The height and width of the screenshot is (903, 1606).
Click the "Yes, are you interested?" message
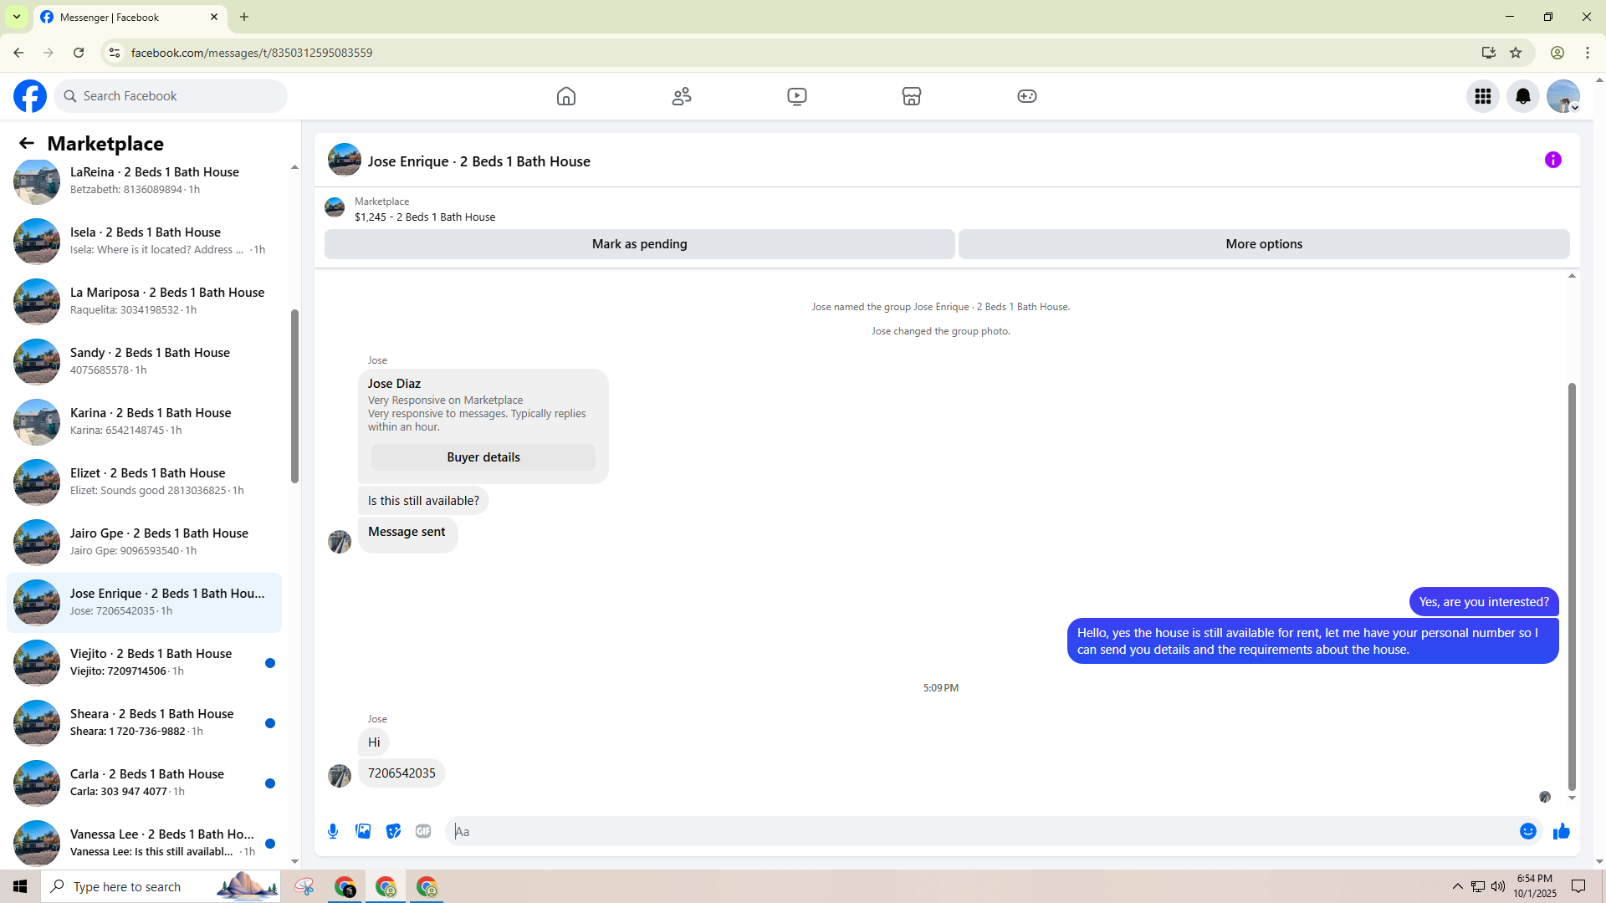1484,602
